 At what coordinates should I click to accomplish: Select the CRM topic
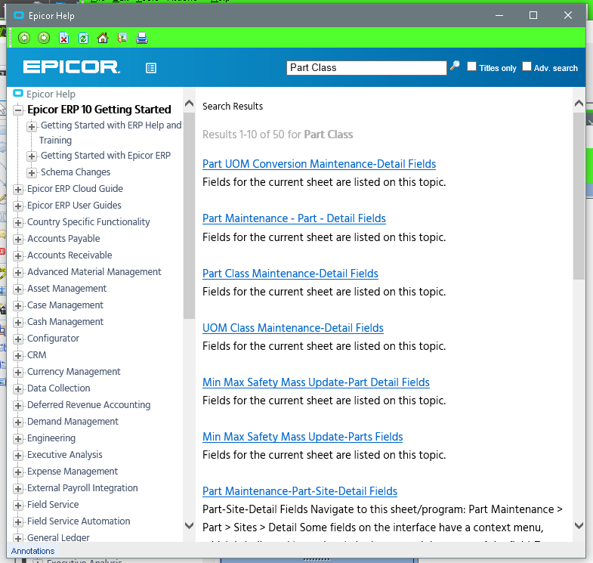[37, 355]
